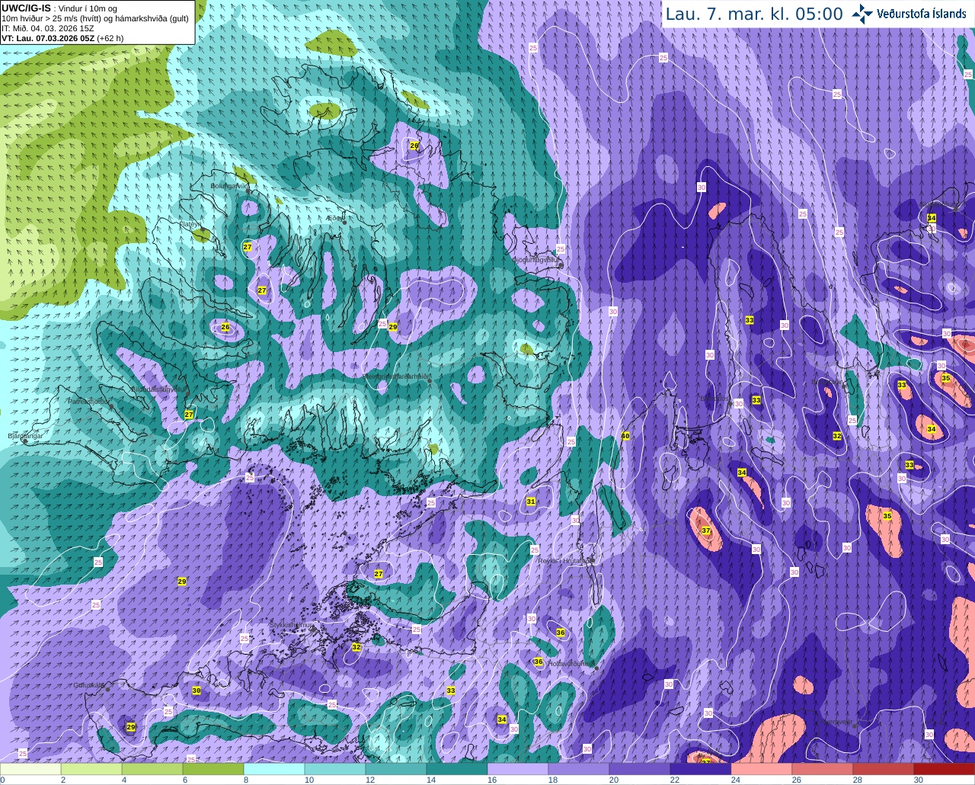Click the Bjargtangar station label
Image resolution: width=975 pixels, height=785 pixels.
point(25,436)
